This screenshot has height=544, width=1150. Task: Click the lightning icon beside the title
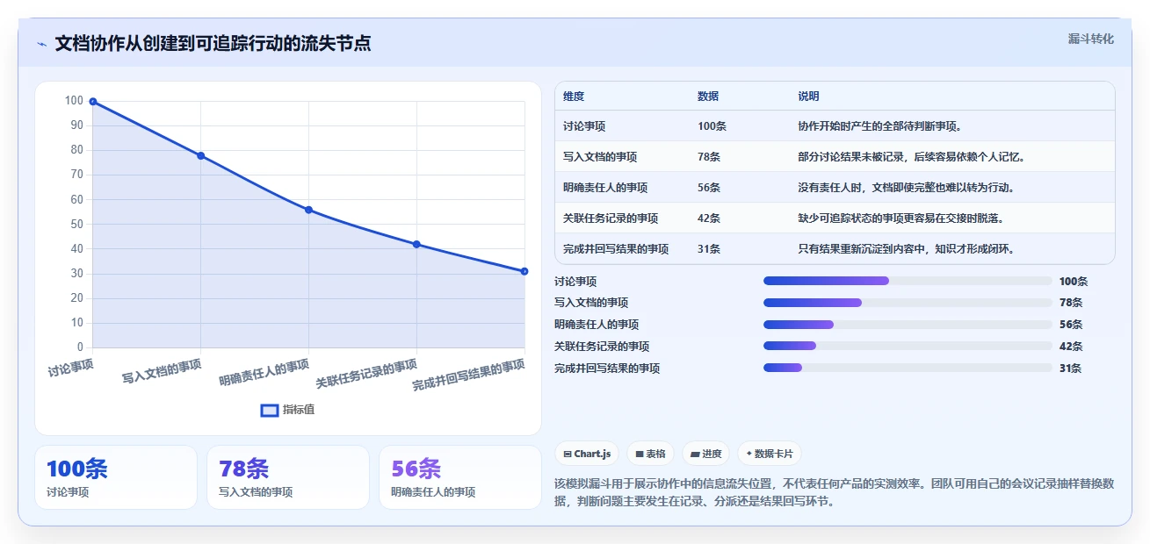[42, 44]
